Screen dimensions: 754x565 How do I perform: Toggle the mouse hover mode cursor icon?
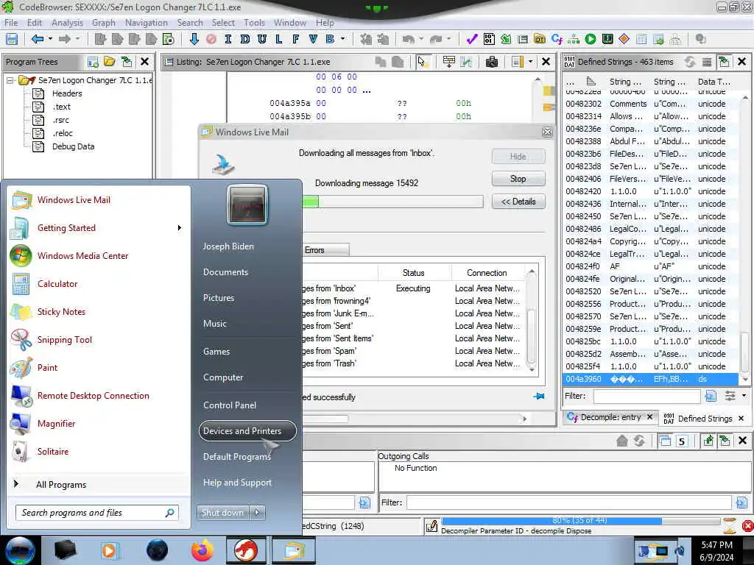click(422, 62)
